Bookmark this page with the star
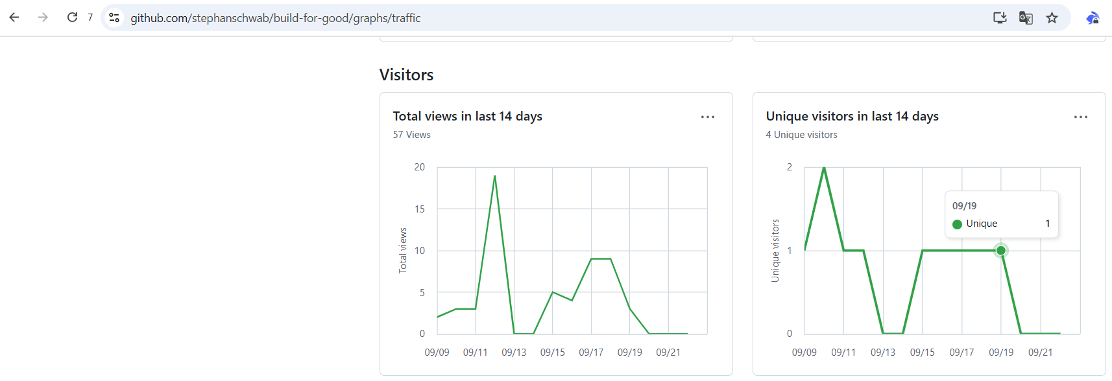 pyautogui.click(x=1052, y=17)
